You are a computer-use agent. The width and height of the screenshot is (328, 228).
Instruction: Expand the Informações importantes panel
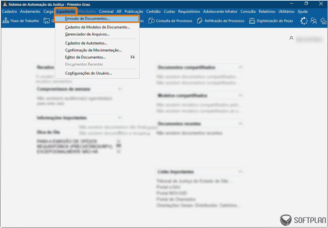[x=119, y=118]
